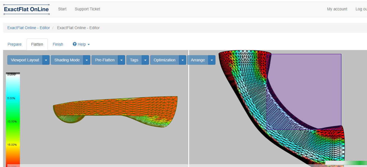The width and height of the screenshot is (367, 167).
Task: Click the Arrange button
Action: (x=198, y=60)
